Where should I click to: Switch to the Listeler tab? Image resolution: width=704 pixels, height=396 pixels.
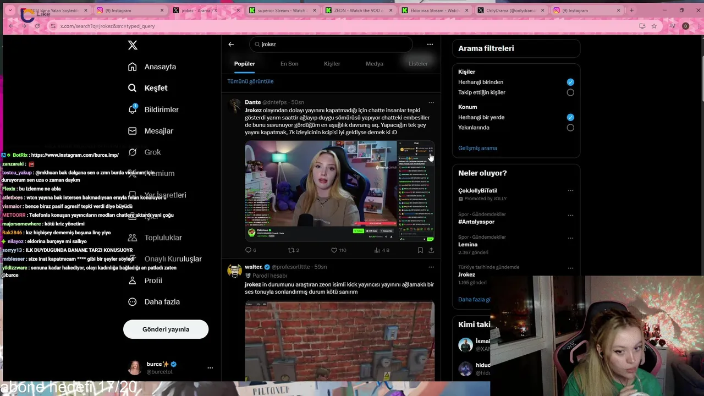click(418, 64)
